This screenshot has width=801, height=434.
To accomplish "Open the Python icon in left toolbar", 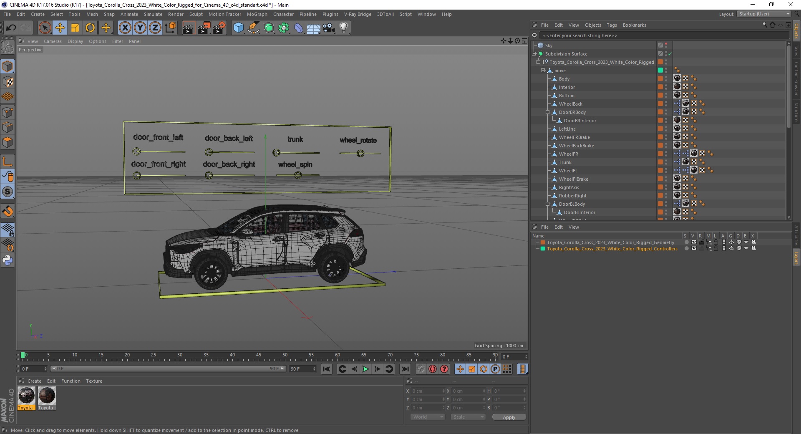I will click(8, 260).
